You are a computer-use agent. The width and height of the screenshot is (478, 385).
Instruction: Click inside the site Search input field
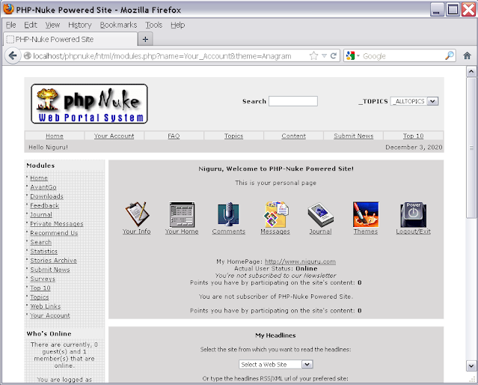tap(293, 101)
